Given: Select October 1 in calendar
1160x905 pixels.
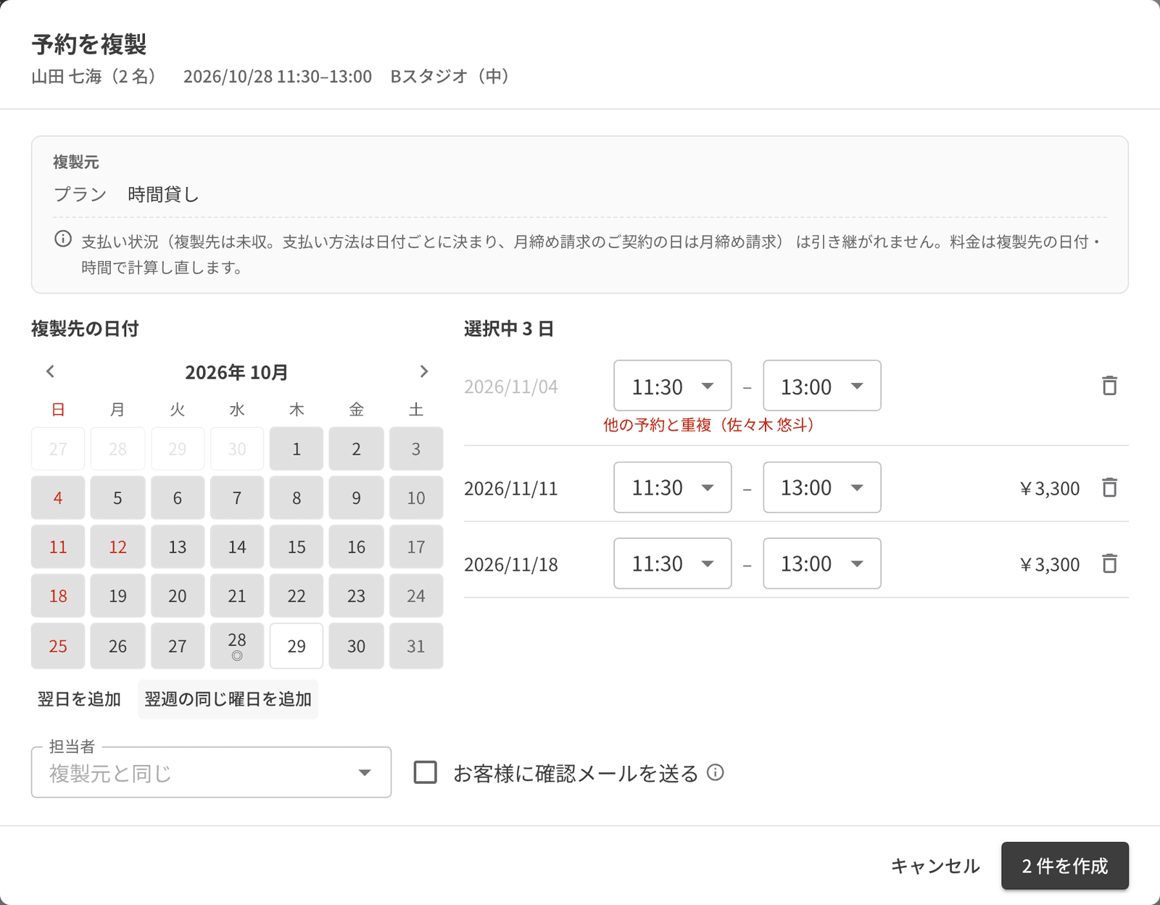Looking at the screenshot, I should (x=297, y=449).
